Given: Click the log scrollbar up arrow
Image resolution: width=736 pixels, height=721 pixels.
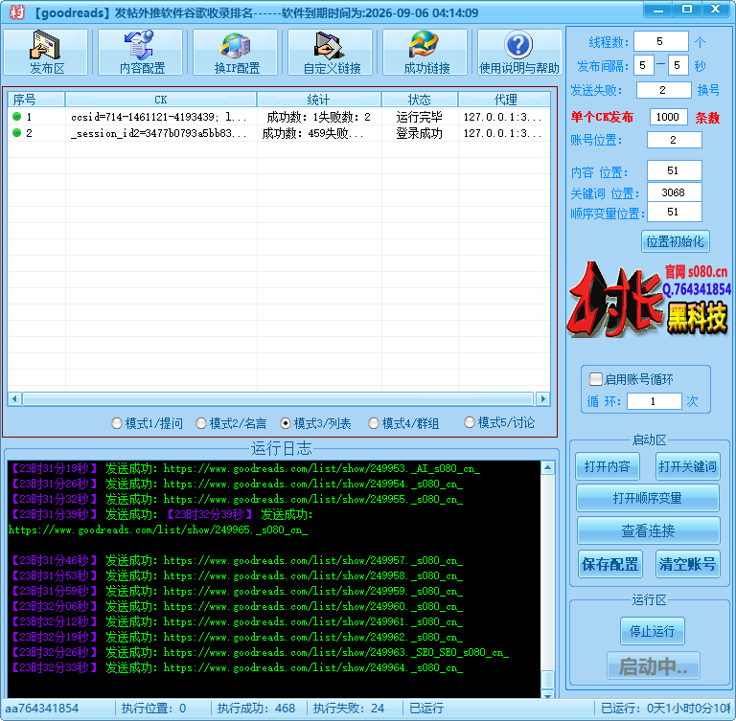Looking at the screenshot, I should click(x=547, y=467).
